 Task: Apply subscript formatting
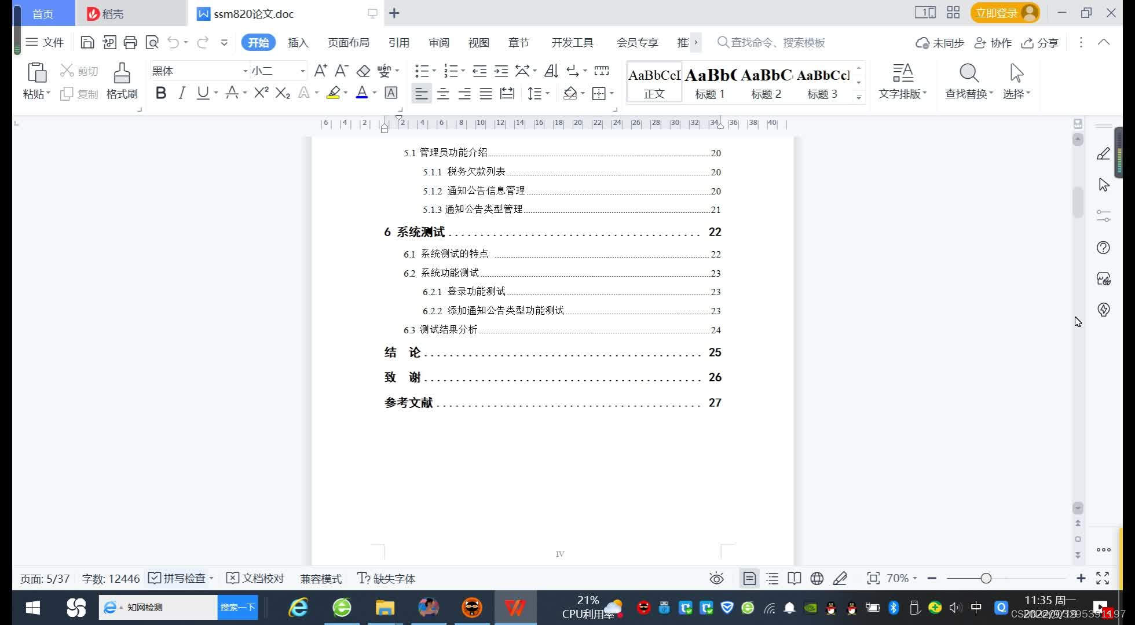coord(283,93)
